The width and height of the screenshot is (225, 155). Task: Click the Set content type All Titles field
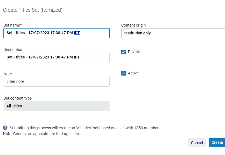pos(56,106)
